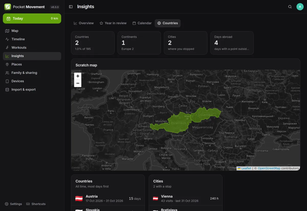
Task: Click the Vienna flag icon in Cities
Action: pos(155,198)
